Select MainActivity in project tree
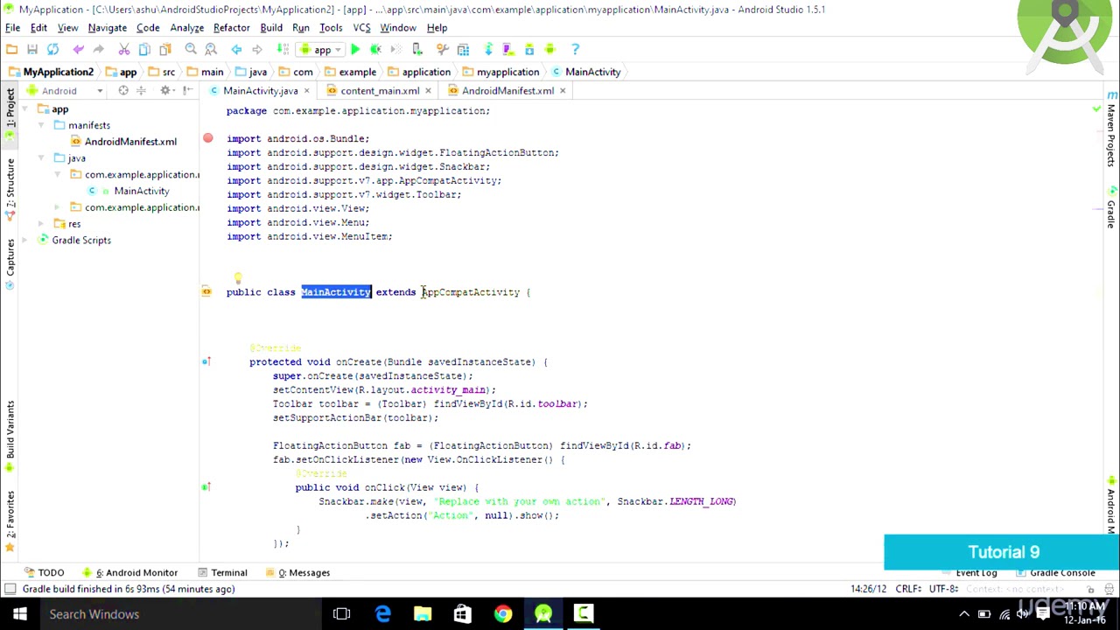1120x630 pixels. point(141,191)
